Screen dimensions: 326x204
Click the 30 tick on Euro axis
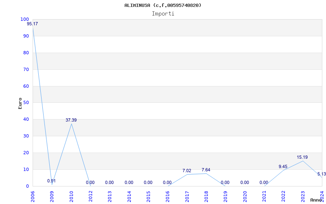coord(26,136)
